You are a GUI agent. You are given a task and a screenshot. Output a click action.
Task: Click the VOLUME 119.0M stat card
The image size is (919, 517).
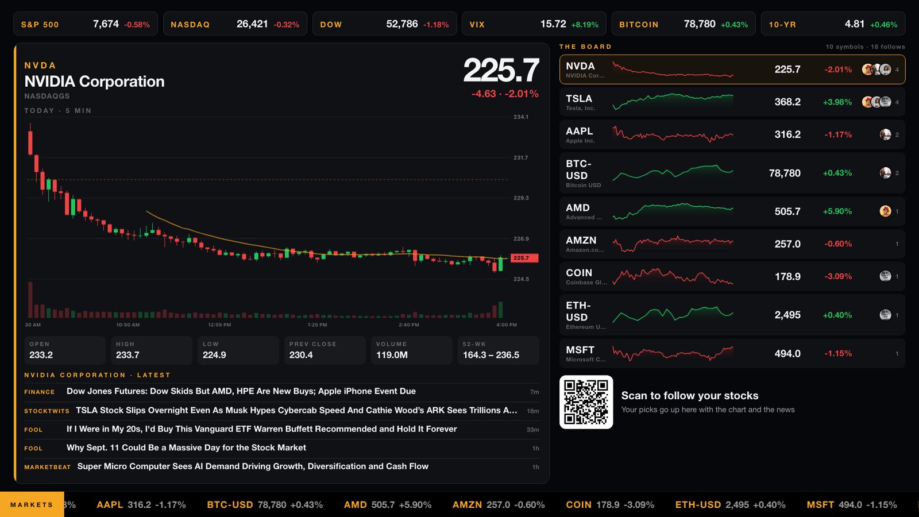(x=412, y=350)
